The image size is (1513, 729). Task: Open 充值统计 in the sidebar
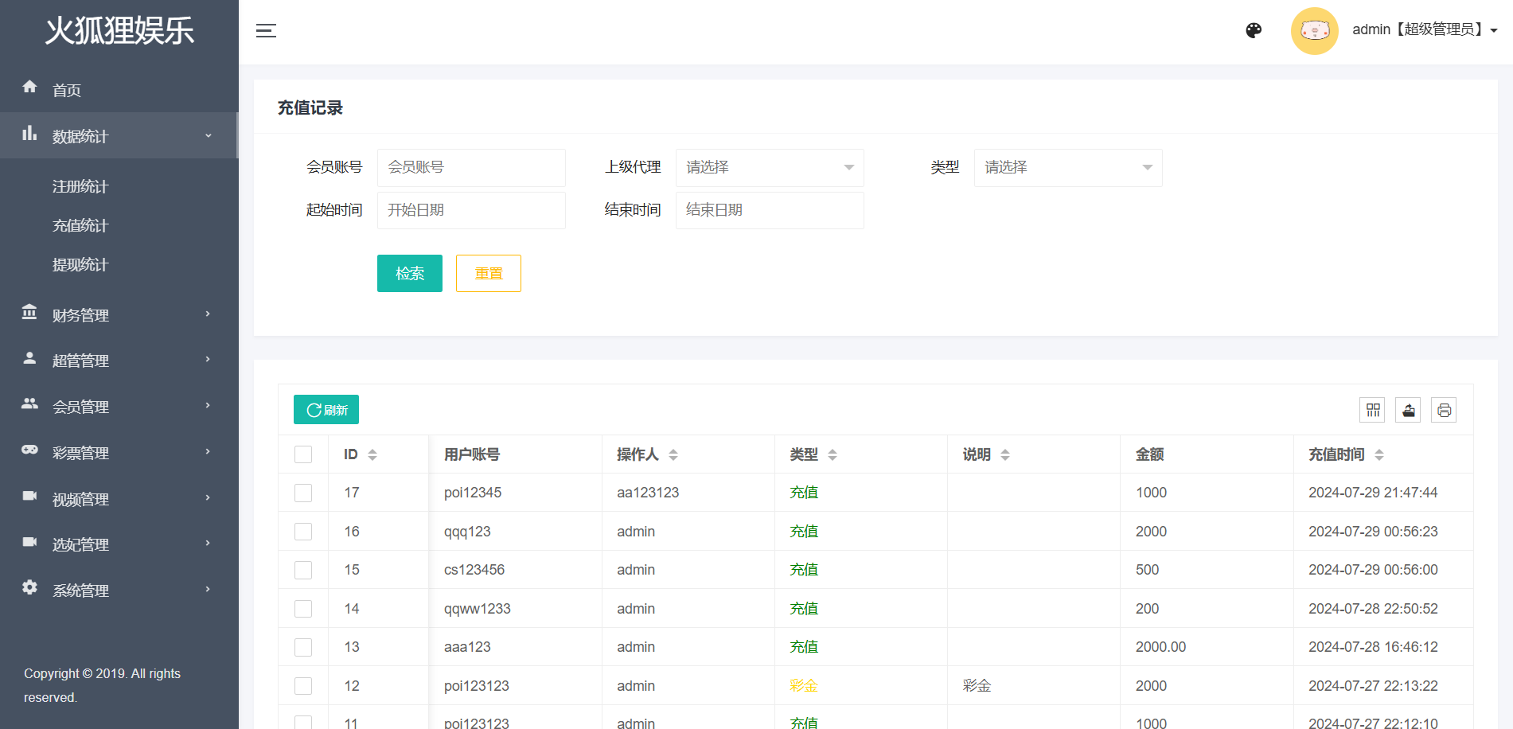80,225
